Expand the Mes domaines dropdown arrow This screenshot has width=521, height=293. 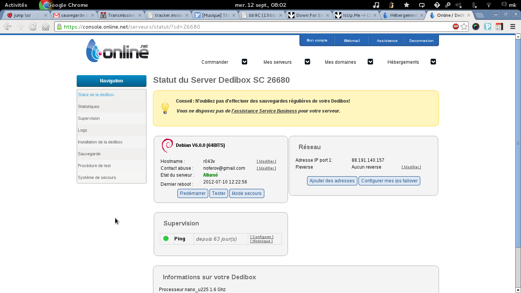pyautogui.click(x=370, y=62)
